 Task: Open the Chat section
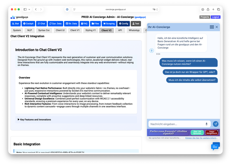point(41,24)
